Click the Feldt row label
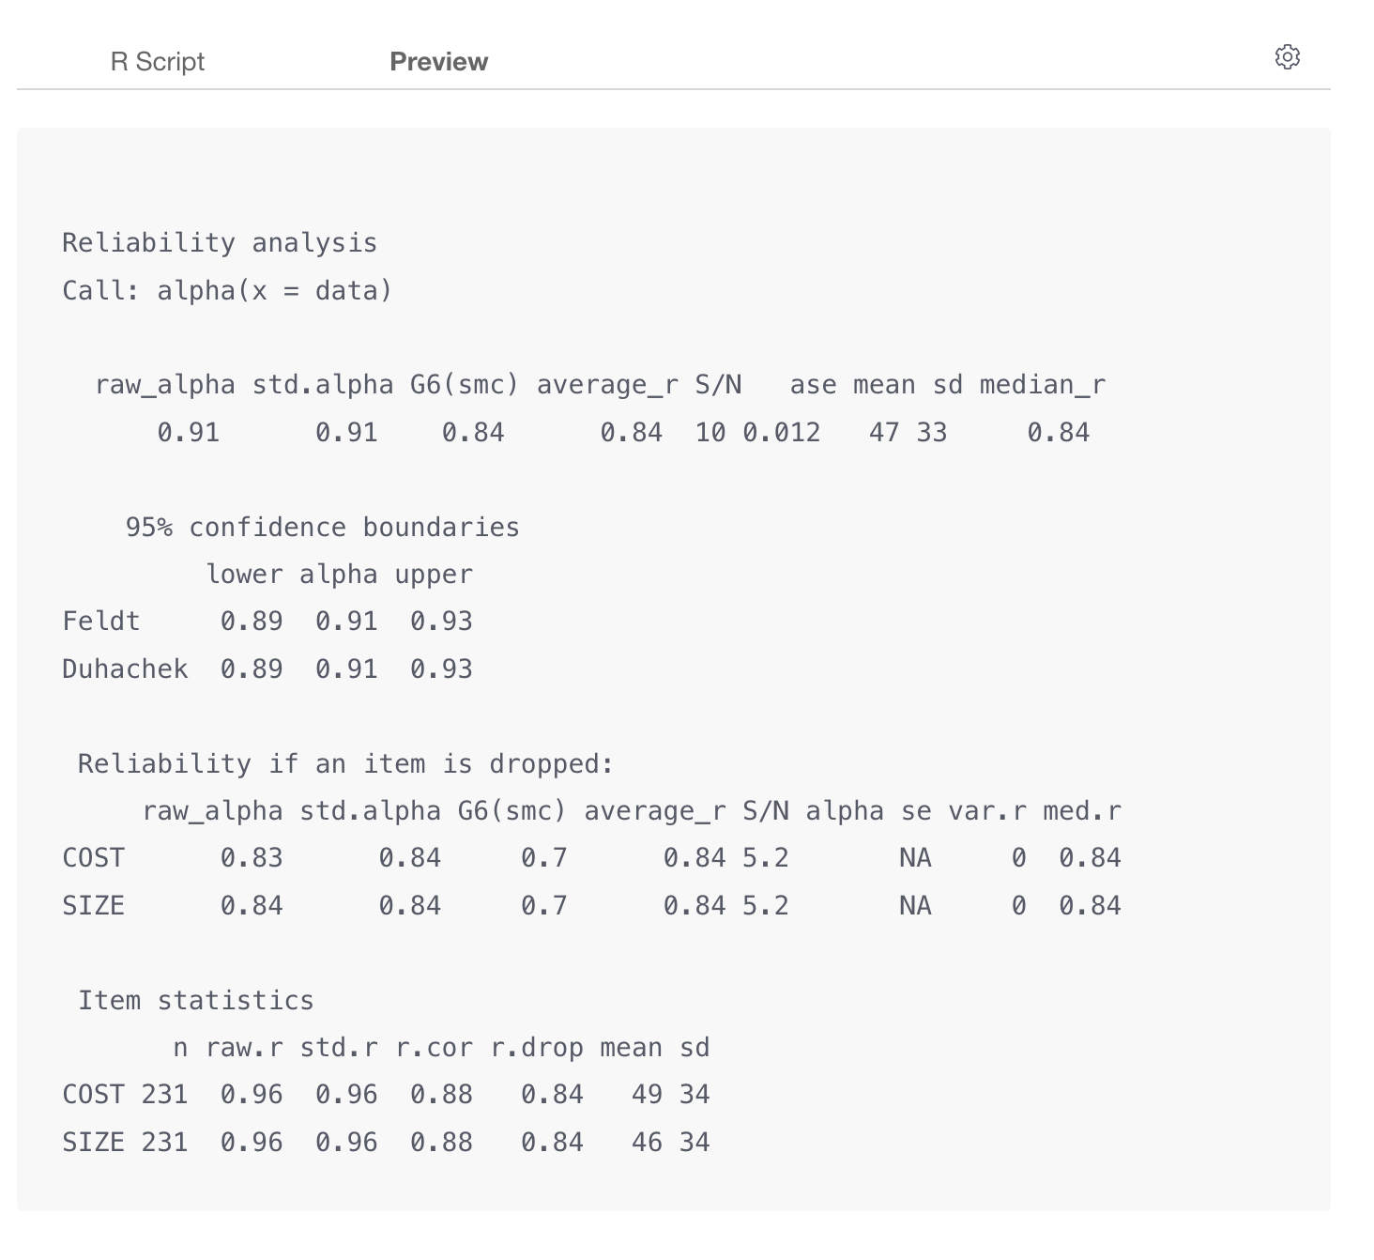The height and width of the screenshot is (1260, 1374). [101, 622]
